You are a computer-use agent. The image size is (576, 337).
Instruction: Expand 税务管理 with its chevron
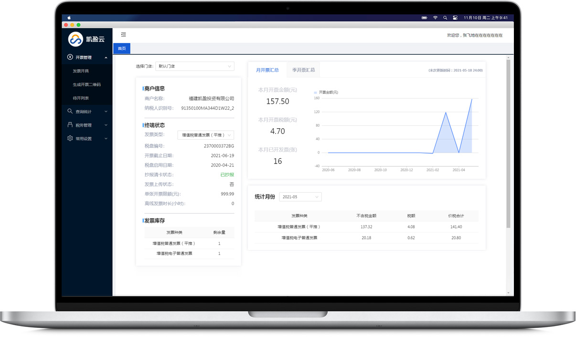(106, 125)
